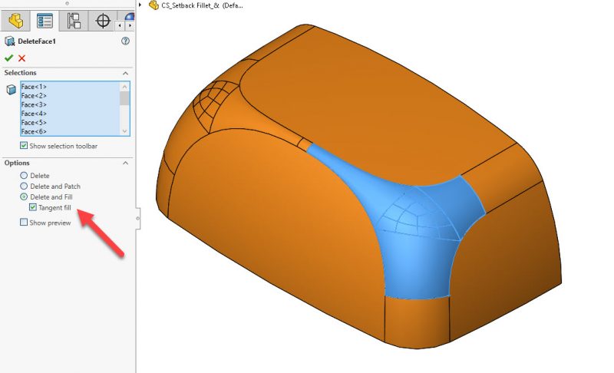
Task: Toggle the Show selection toolbar checkbox
Action: pos(24,146)
